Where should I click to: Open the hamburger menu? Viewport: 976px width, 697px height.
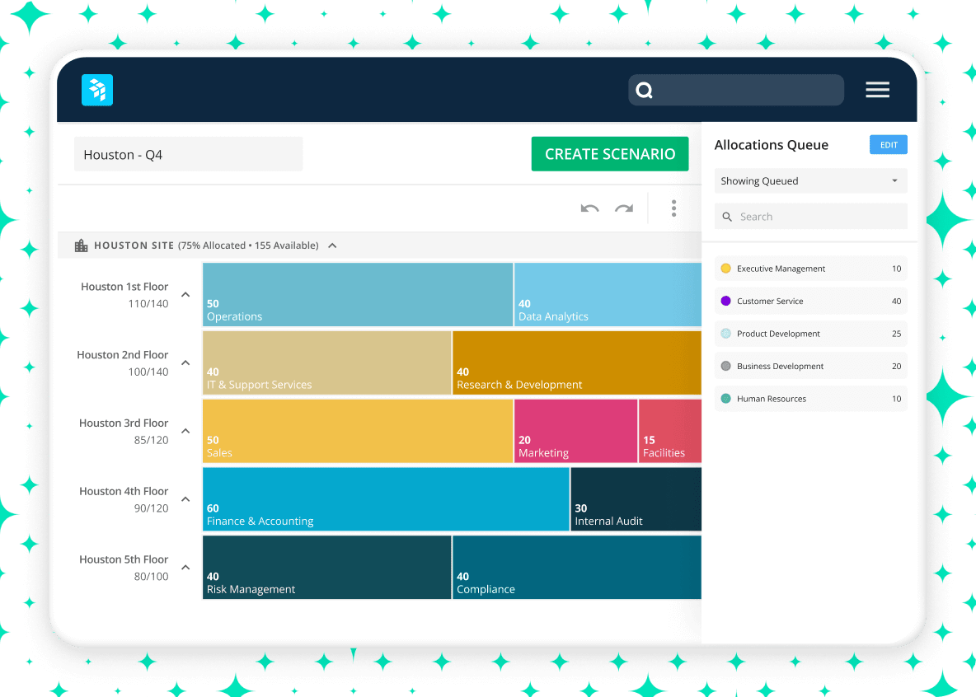pyautogui.click(x=877, y=90)
